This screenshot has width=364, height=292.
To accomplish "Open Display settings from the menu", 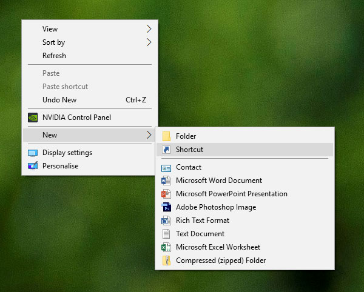I will [x=90, y=153].
